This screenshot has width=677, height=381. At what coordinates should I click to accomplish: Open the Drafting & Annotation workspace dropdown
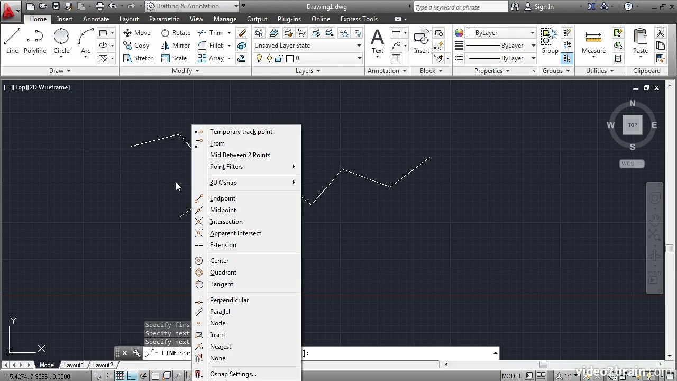[193, 6]
